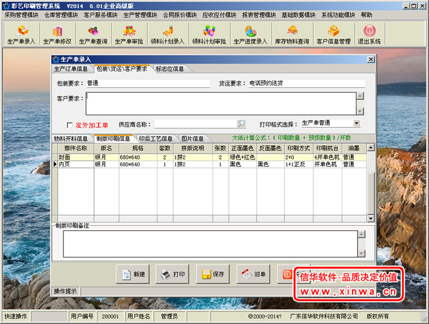This screenshot has height=324, width=429.
Task: Click into the 客户要求 text area
Action: pos(220,104)
